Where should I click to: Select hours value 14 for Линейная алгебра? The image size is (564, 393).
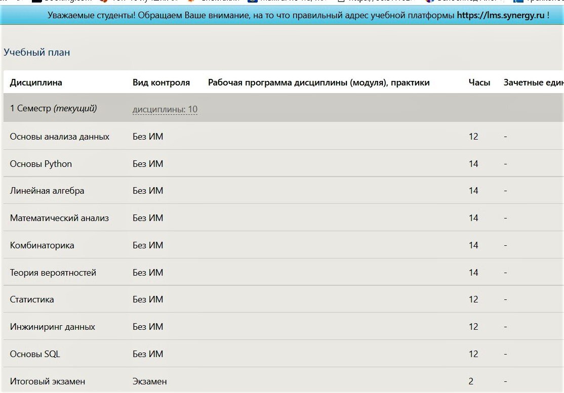tap(473, 191)
